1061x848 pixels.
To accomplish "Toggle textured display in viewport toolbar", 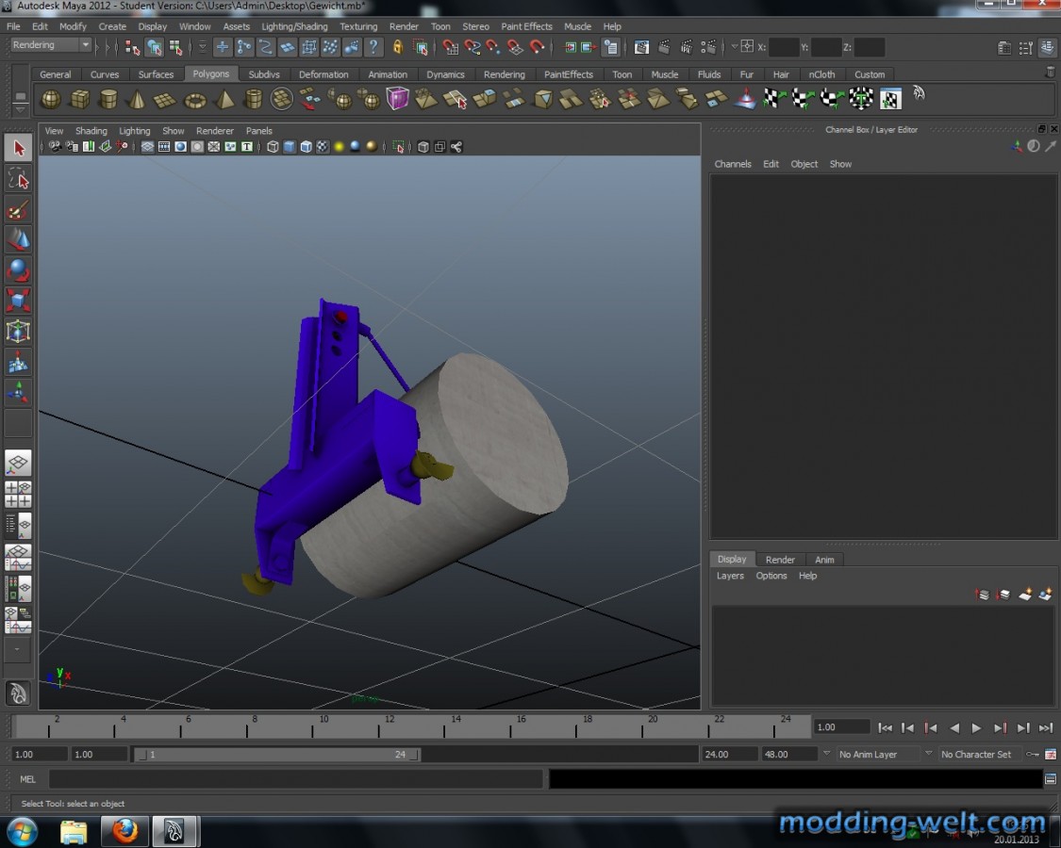I will [323, 147].
